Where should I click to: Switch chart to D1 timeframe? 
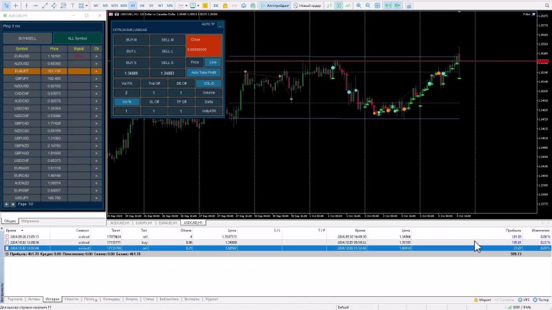tap(151, 6)
